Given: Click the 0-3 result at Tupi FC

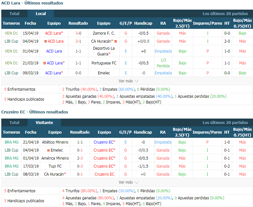Looking at the screenshot, I should (x=80, y=166).
